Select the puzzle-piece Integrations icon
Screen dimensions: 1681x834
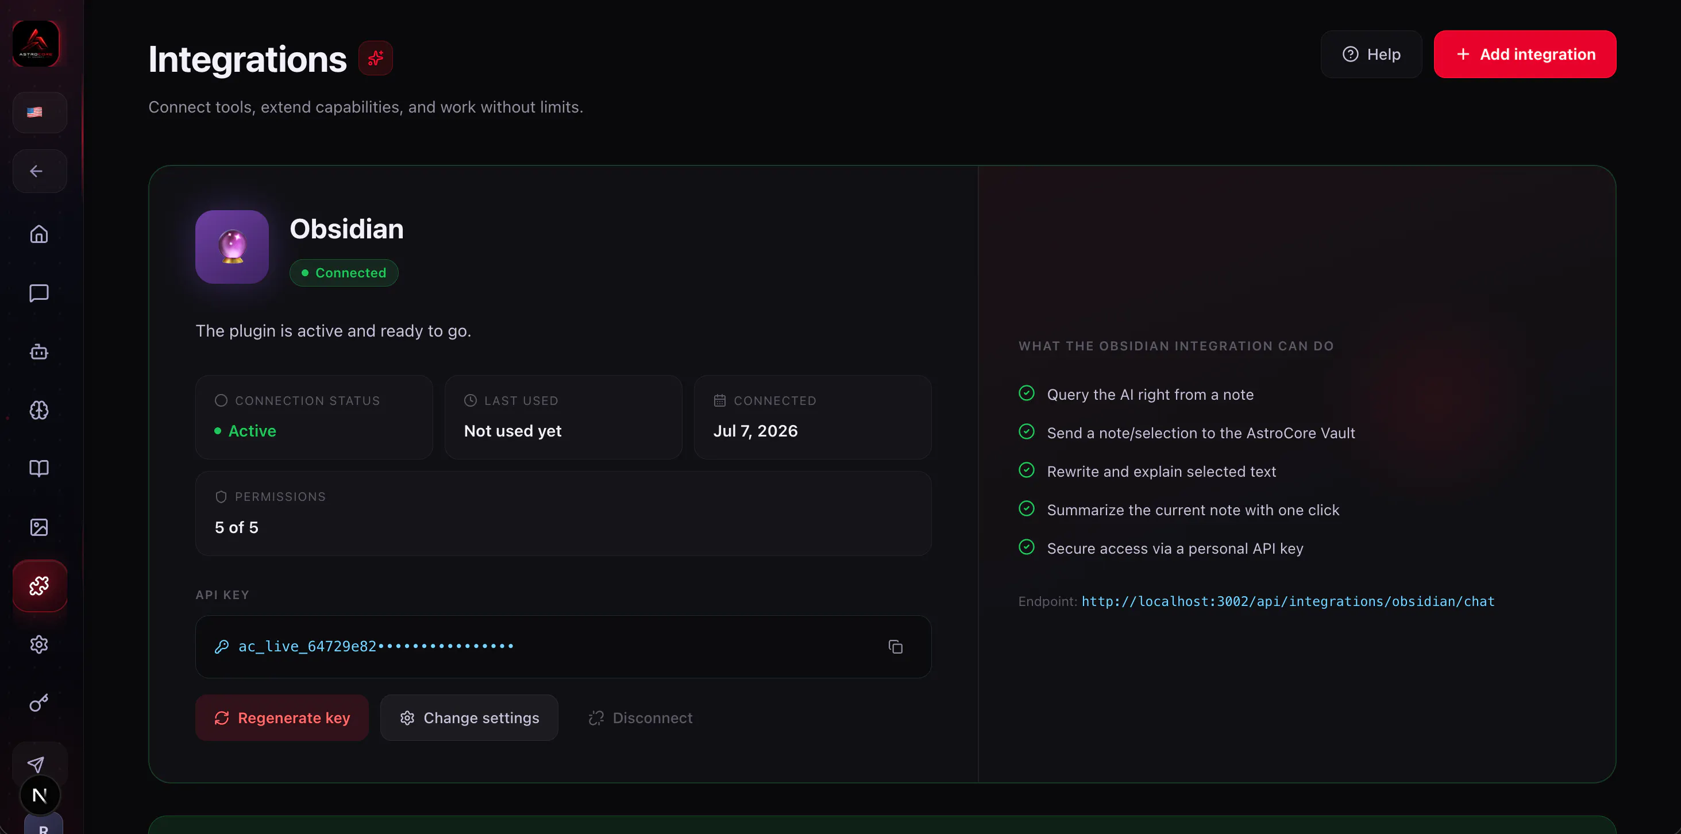(39, 586)
